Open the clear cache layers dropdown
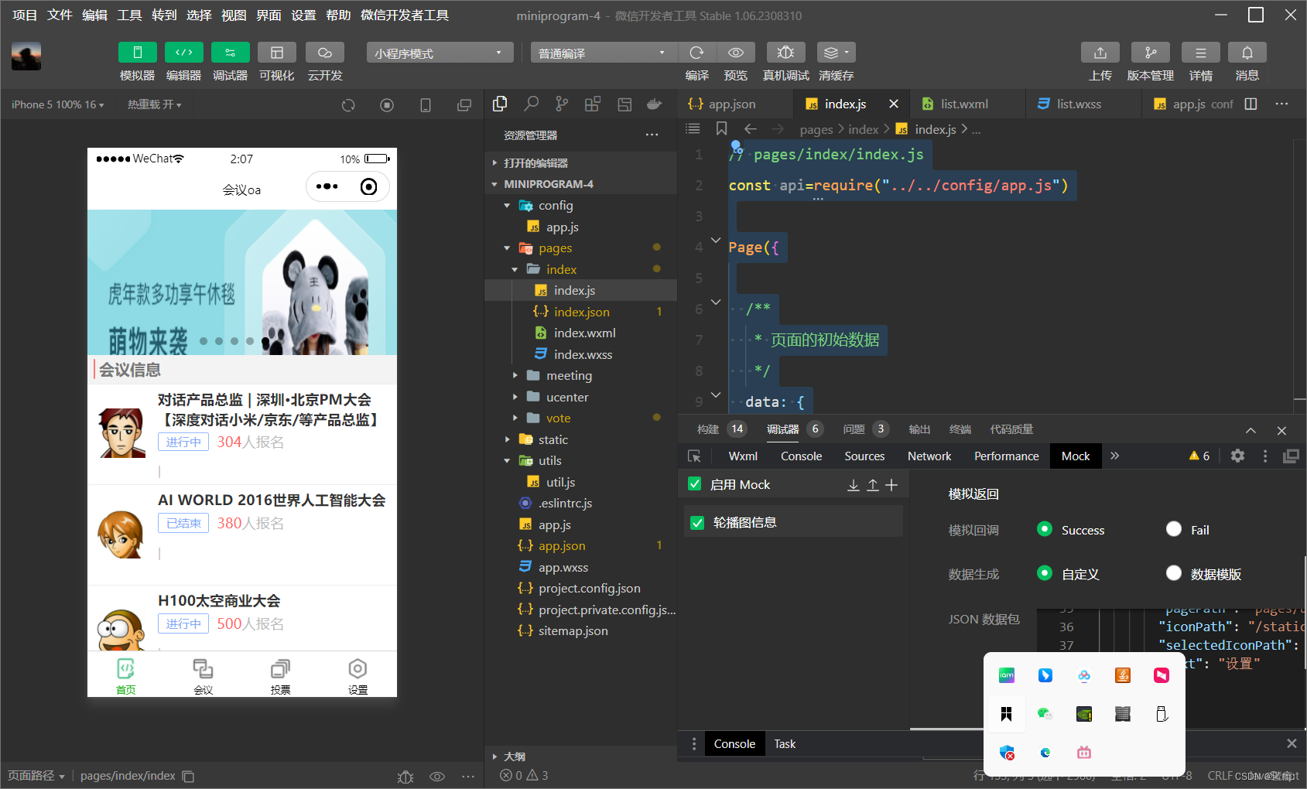This screenshot has height=789, width=1307. [836, 53]
